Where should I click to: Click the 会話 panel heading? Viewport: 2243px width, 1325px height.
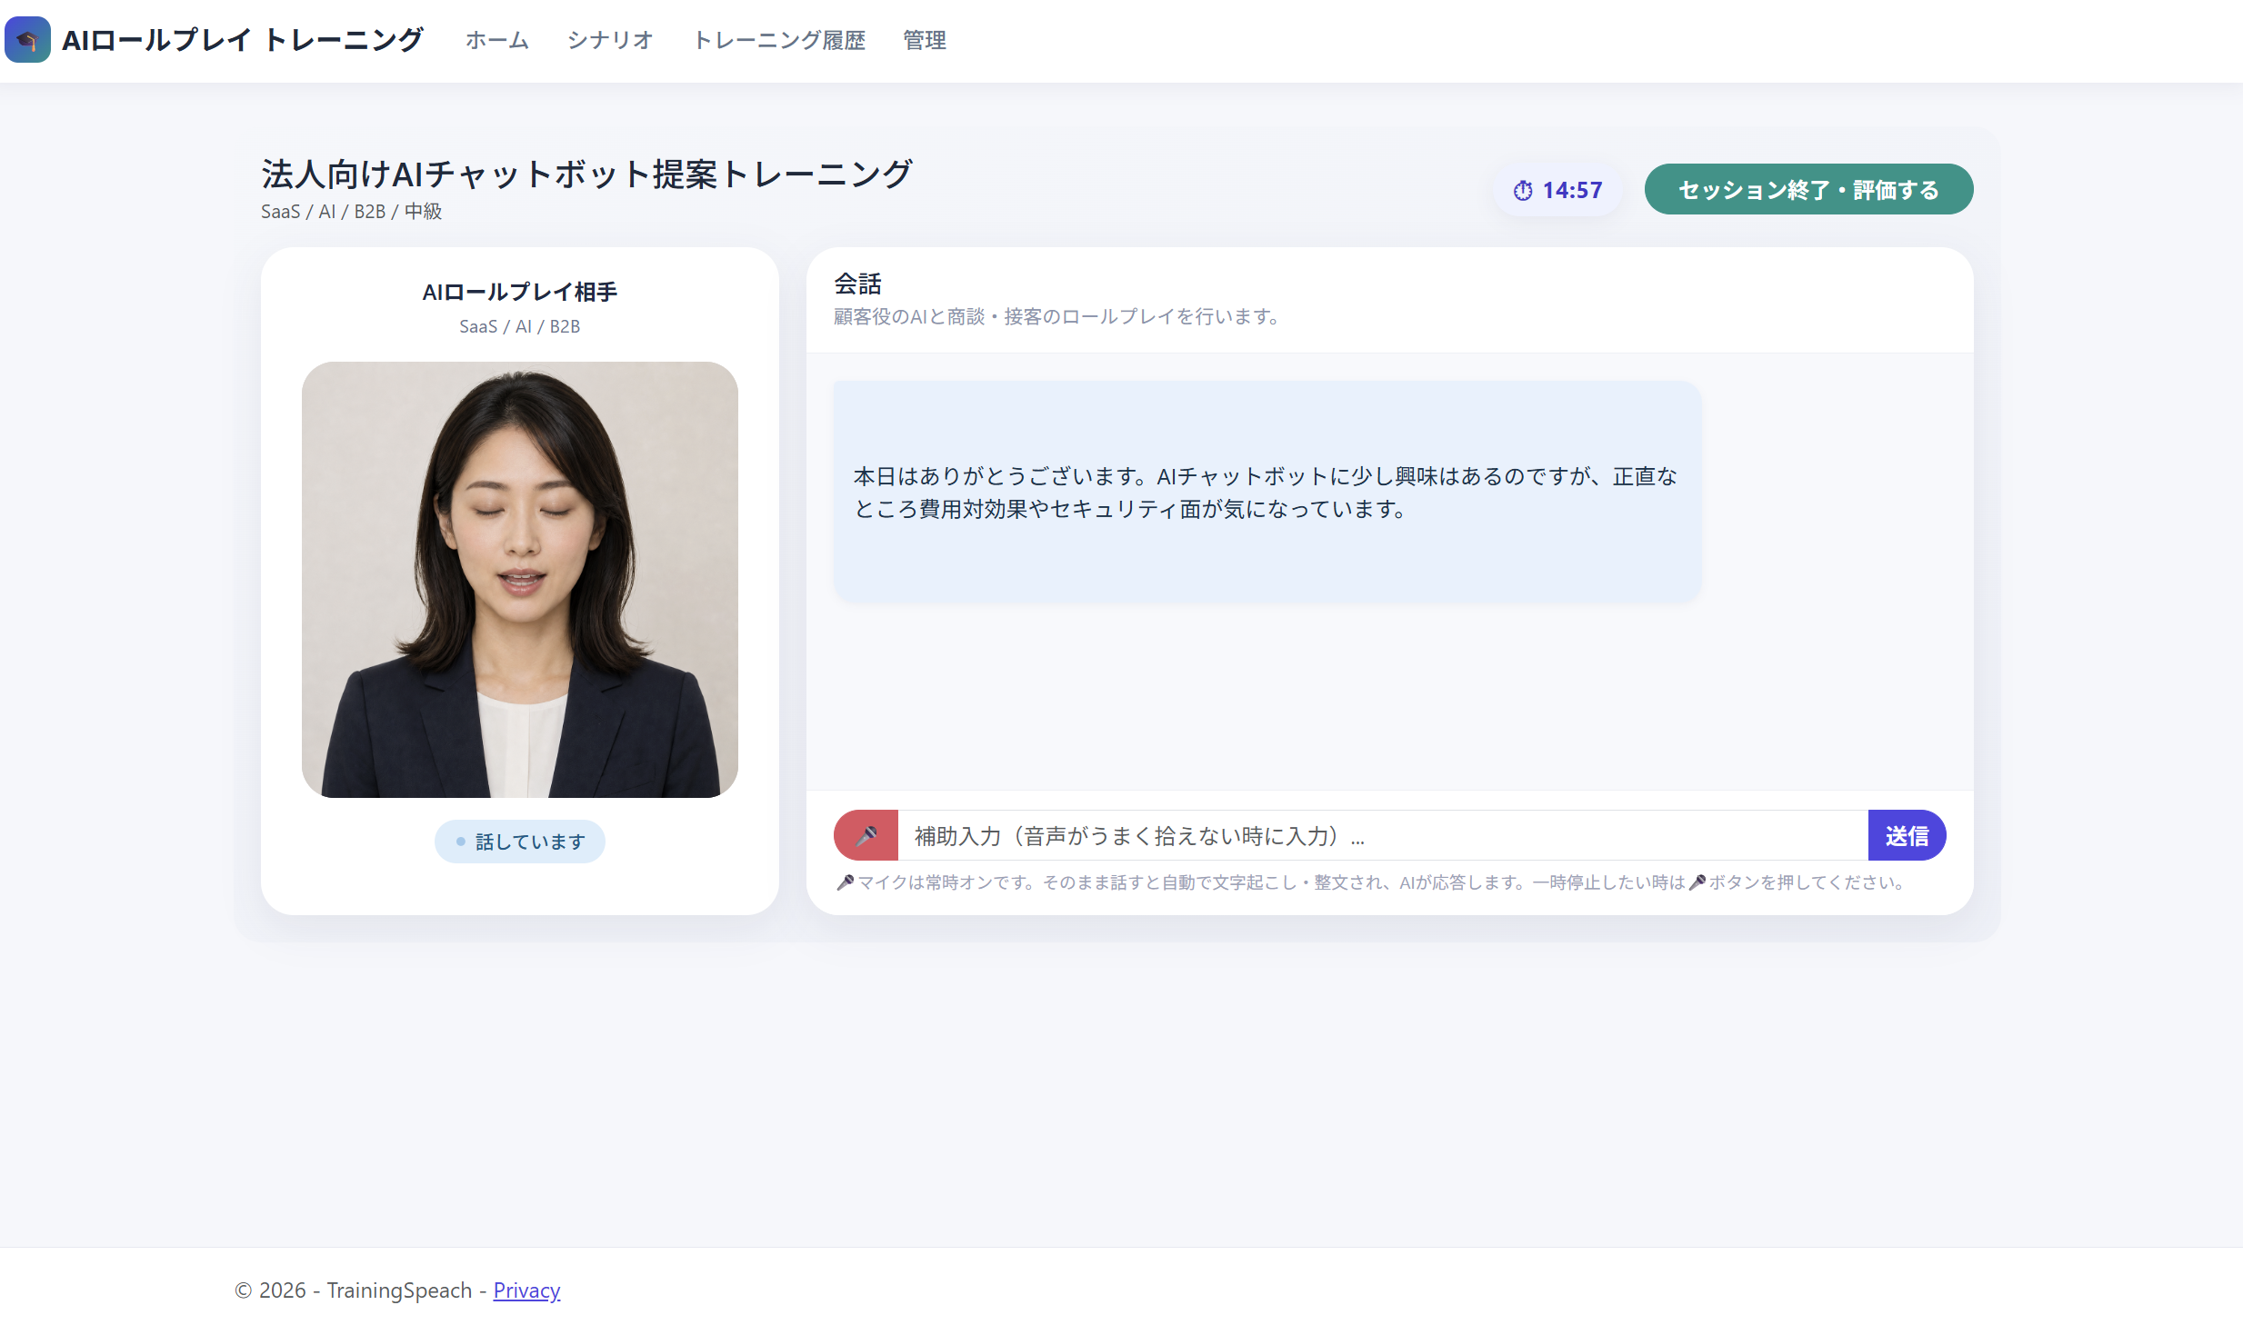(x=858, y=284)
